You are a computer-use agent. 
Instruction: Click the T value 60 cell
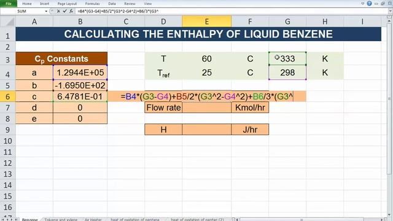207,59
